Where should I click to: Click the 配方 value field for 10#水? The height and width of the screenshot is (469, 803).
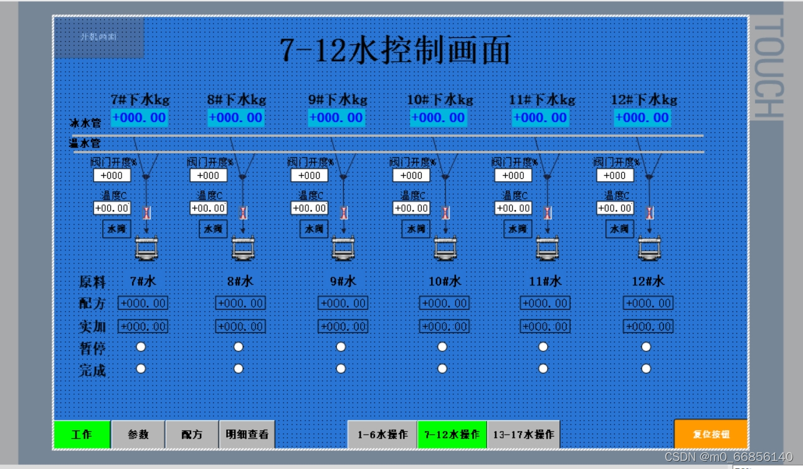click(x=444, y=303)
